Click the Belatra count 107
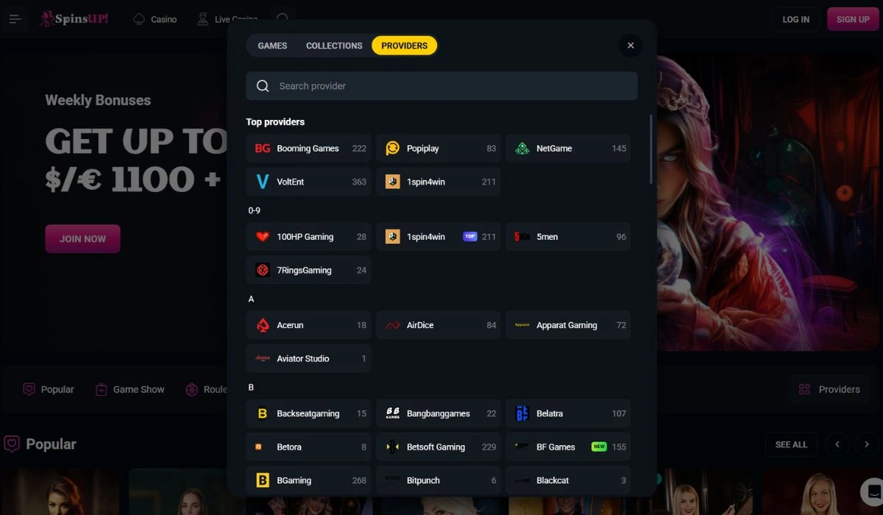The image size is (883, 515). (619, 413)
